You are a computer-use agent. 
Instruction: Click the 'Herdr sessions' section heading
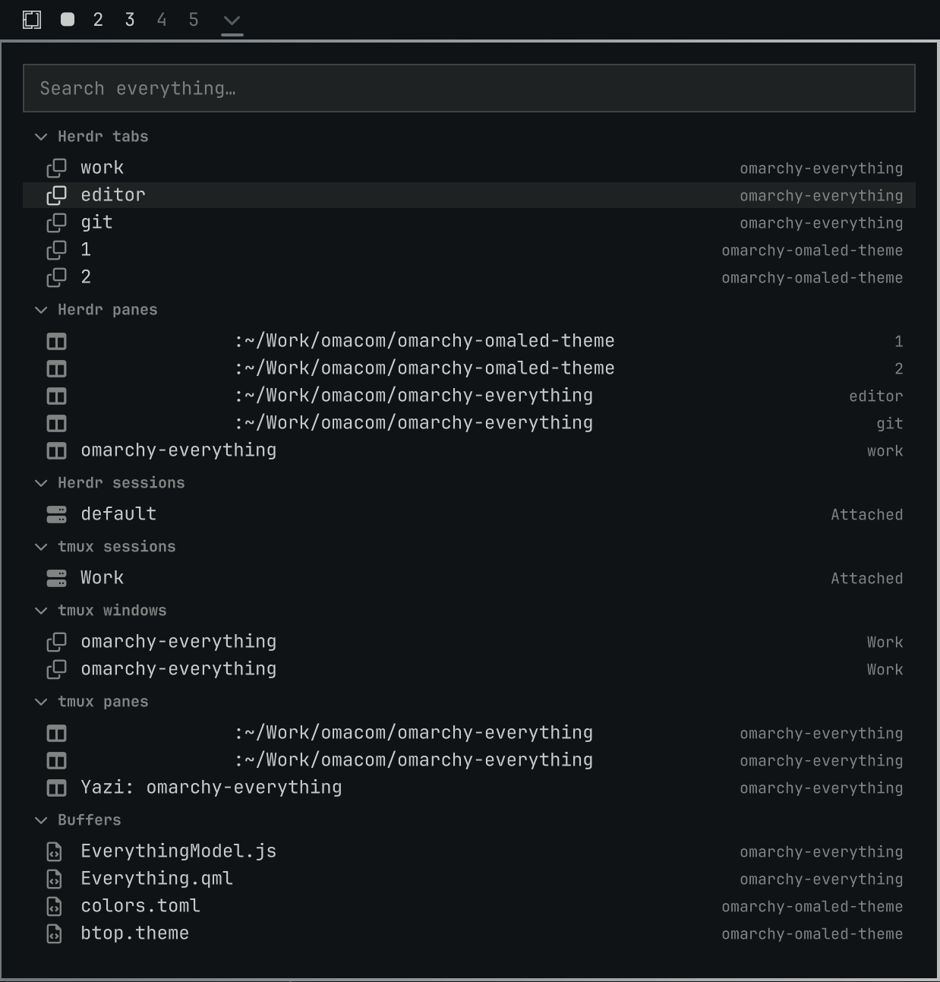pos(121,483)
